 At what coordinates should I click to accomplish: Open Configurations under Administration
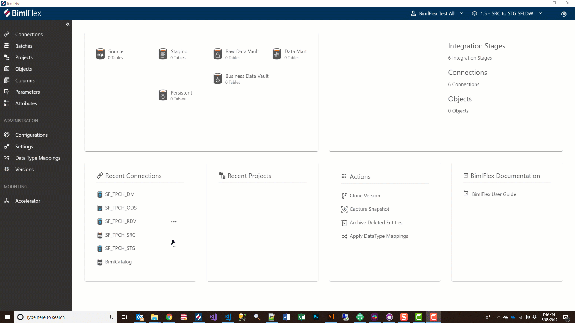point(31,135)
